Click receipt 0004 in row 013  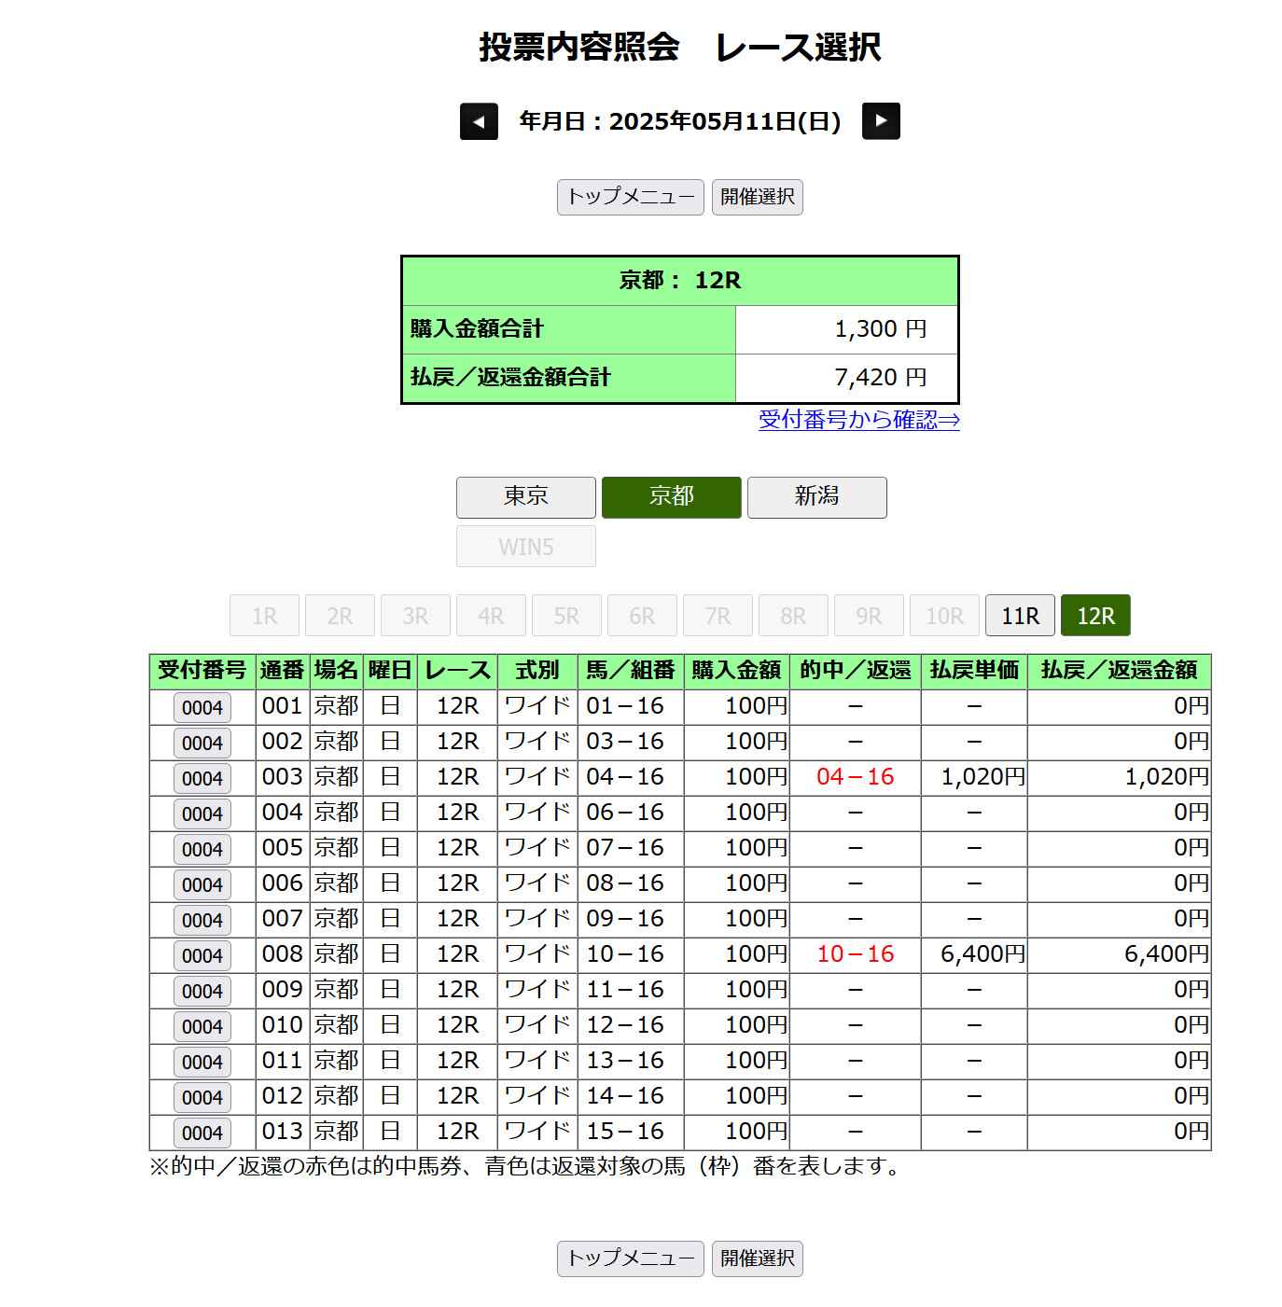point(202,1133)
